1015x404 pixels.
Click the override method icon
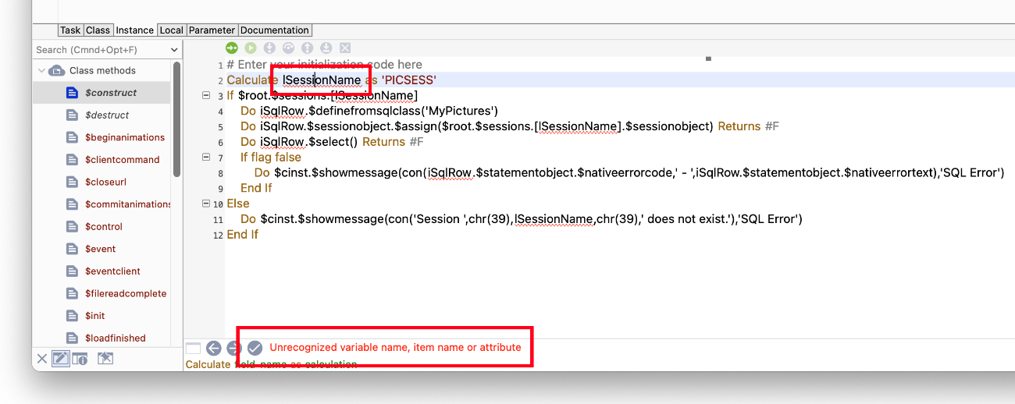[105, 359]
